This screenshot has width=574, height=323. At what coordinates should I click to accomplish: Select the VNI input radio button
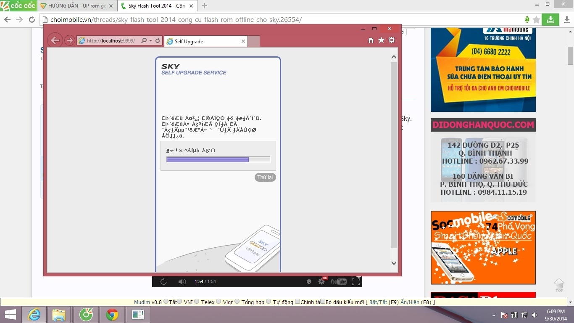tap(180, 302)
